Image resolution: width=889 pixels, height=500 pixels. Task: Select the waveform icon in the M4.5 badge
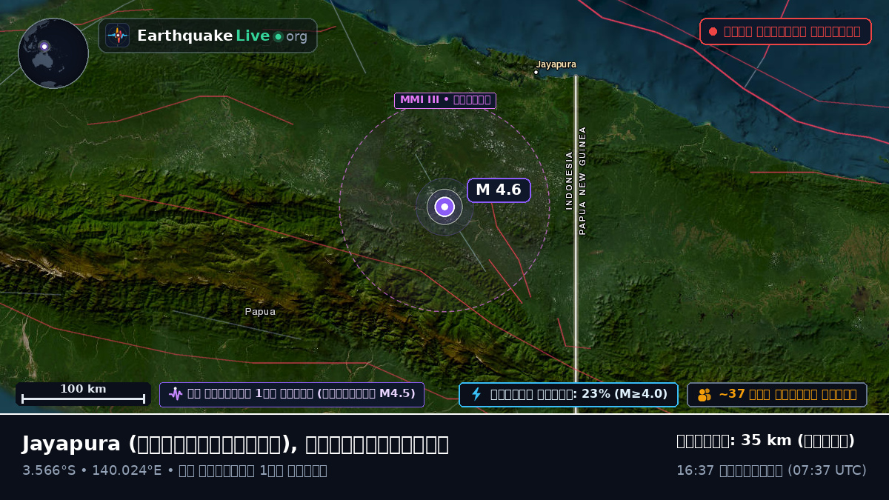pos(176,394)
